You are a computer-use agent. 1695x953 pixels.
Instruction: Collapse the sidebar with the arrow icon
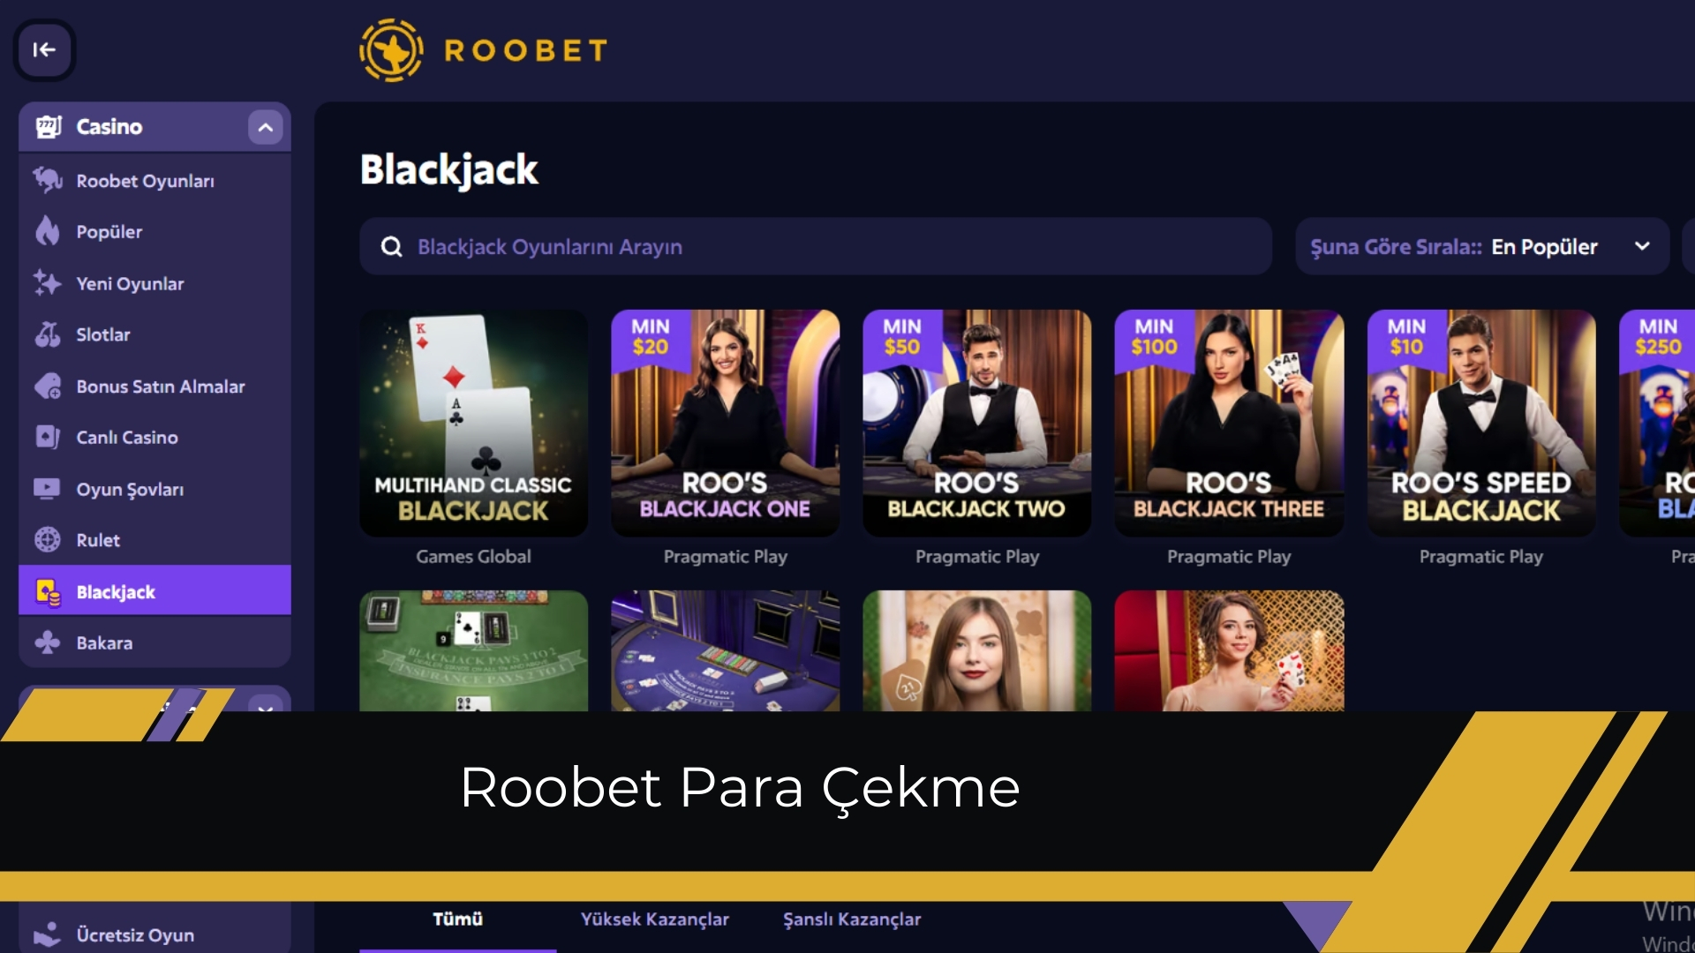[44, 50]
